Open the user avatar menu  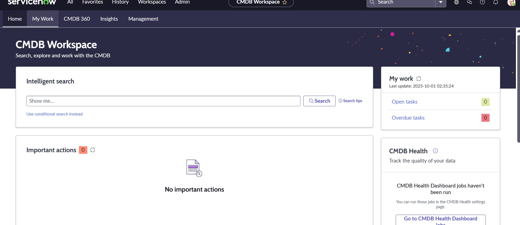[x=511, y=2]
